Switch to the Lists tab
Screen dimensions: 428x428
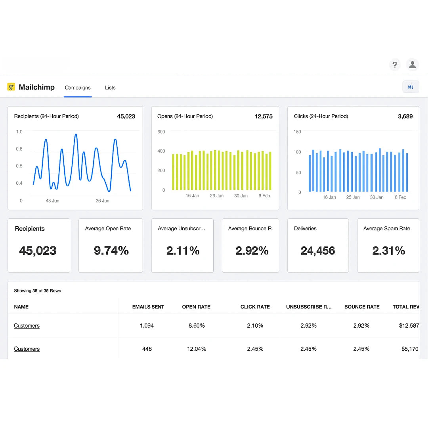pos(110,88)
